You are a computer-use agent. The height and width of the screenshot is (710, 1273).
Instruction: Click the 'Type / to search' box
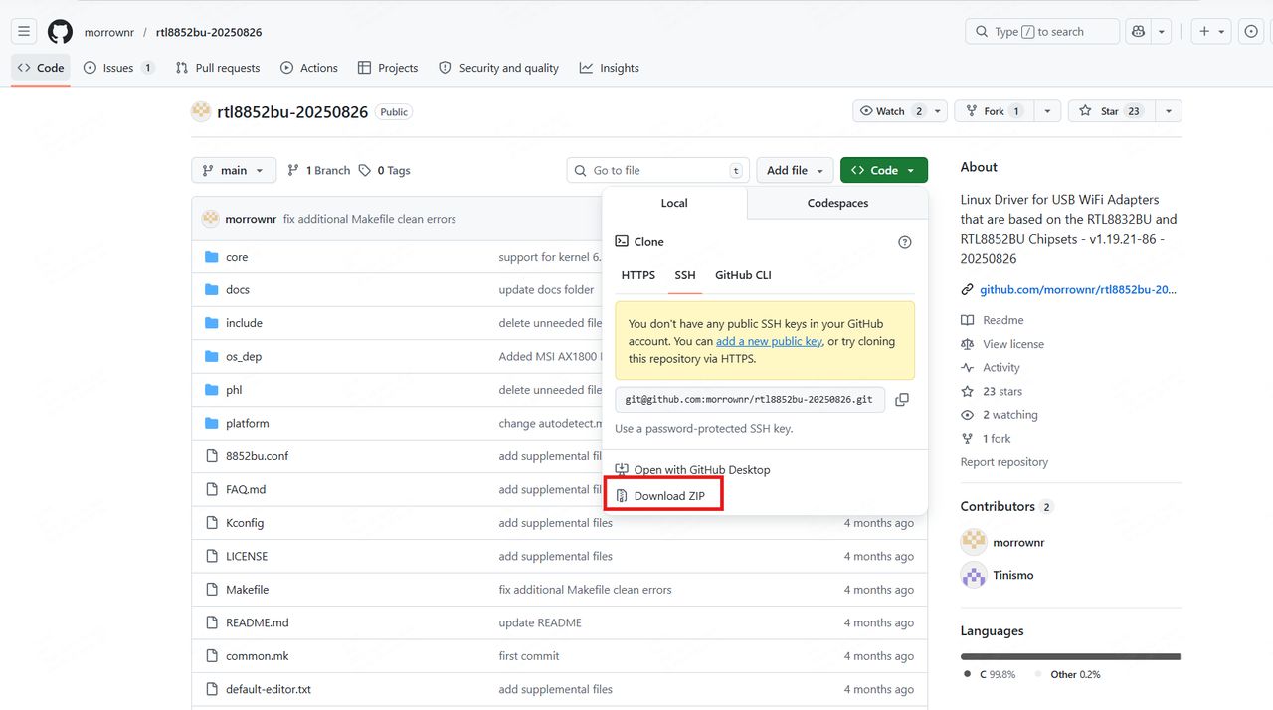(x=1040, y=32)
